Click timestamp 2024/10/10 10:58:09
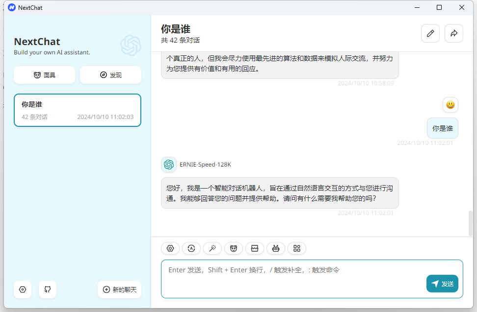This screenshot has width=477, height=312. tap(366, 83)
